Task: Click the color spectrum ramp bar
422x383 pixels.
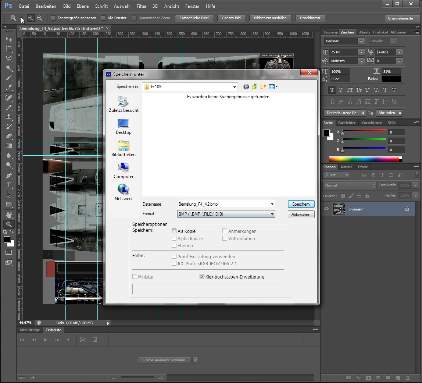Action: pyautogui.click(x=364, y=159)
